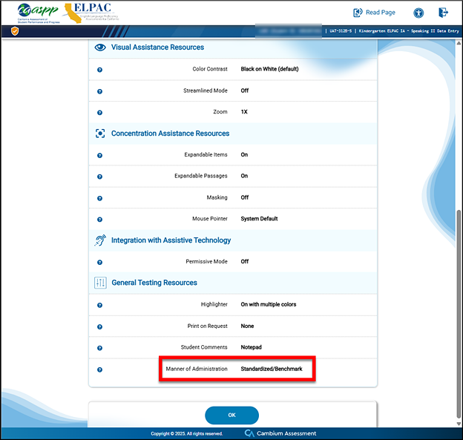Click the log out exit icon
Screen dimensions: 463x440
coord(443,13)
